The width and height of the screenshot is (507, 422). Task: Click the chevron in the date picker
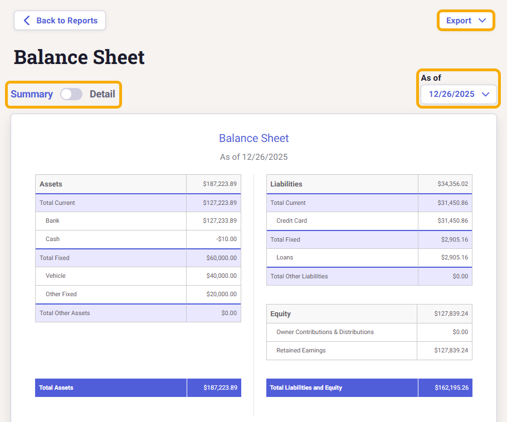coord(485,94)
